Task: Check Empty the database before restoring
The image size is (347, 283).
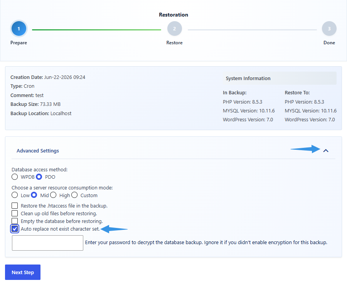Action: coord(15,221)
